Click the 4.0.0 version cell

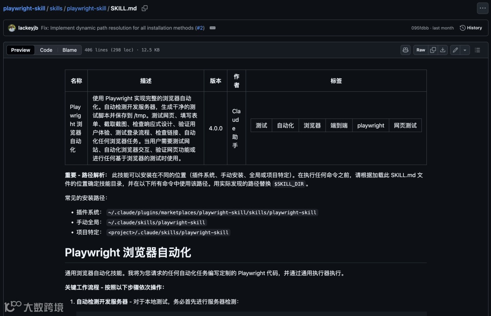click(x=215, y=128)
